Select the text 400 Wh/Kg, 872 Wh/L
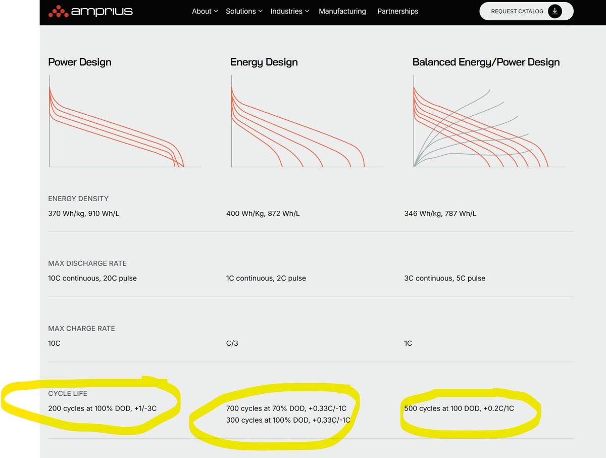 [263, 213]
